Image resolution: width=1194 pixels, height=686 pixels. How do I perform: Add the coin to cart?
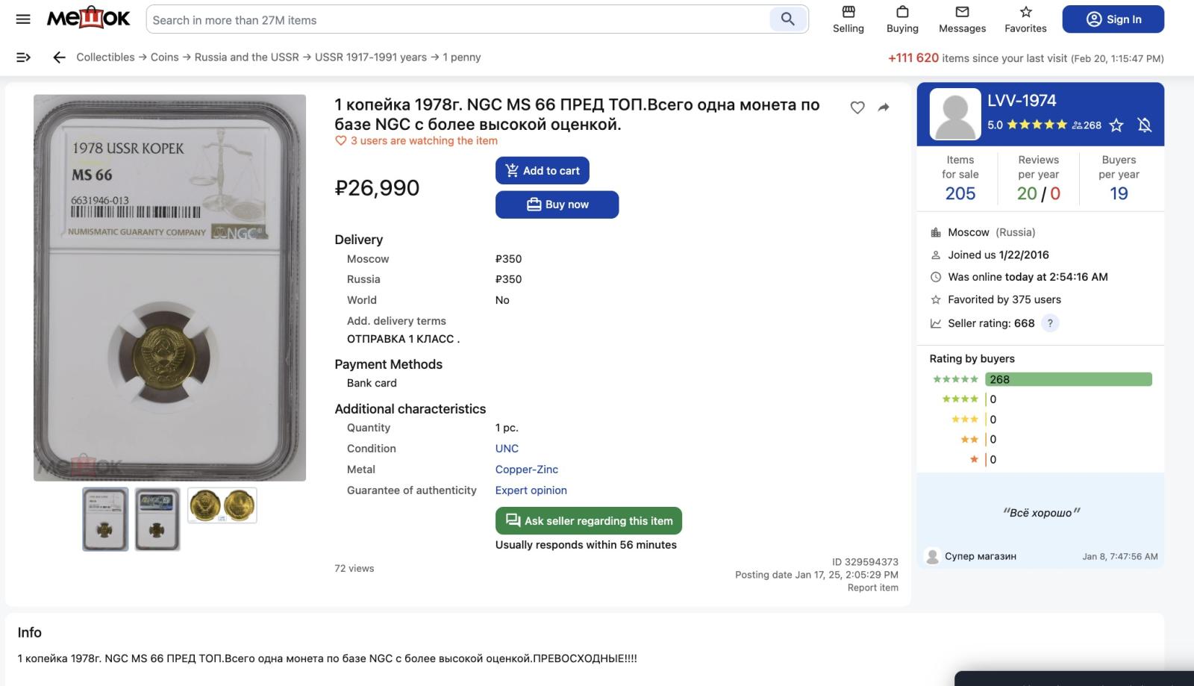point(543,171)
